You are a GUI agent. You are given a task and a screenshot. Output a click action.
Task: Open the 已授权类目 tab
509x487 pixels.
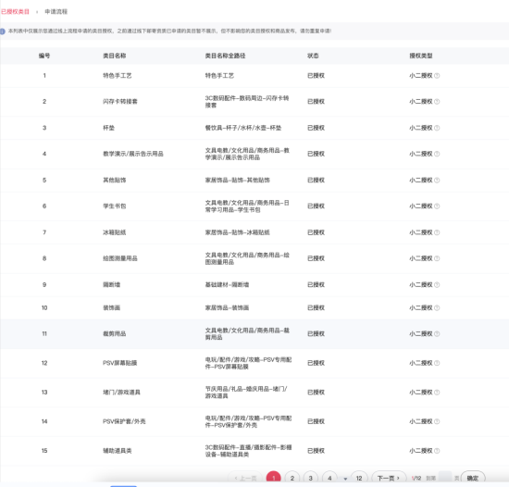[x=15, y=12]
